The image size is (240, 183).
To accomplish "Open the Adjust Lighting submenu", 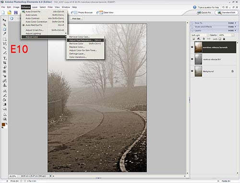I will 44,34.
